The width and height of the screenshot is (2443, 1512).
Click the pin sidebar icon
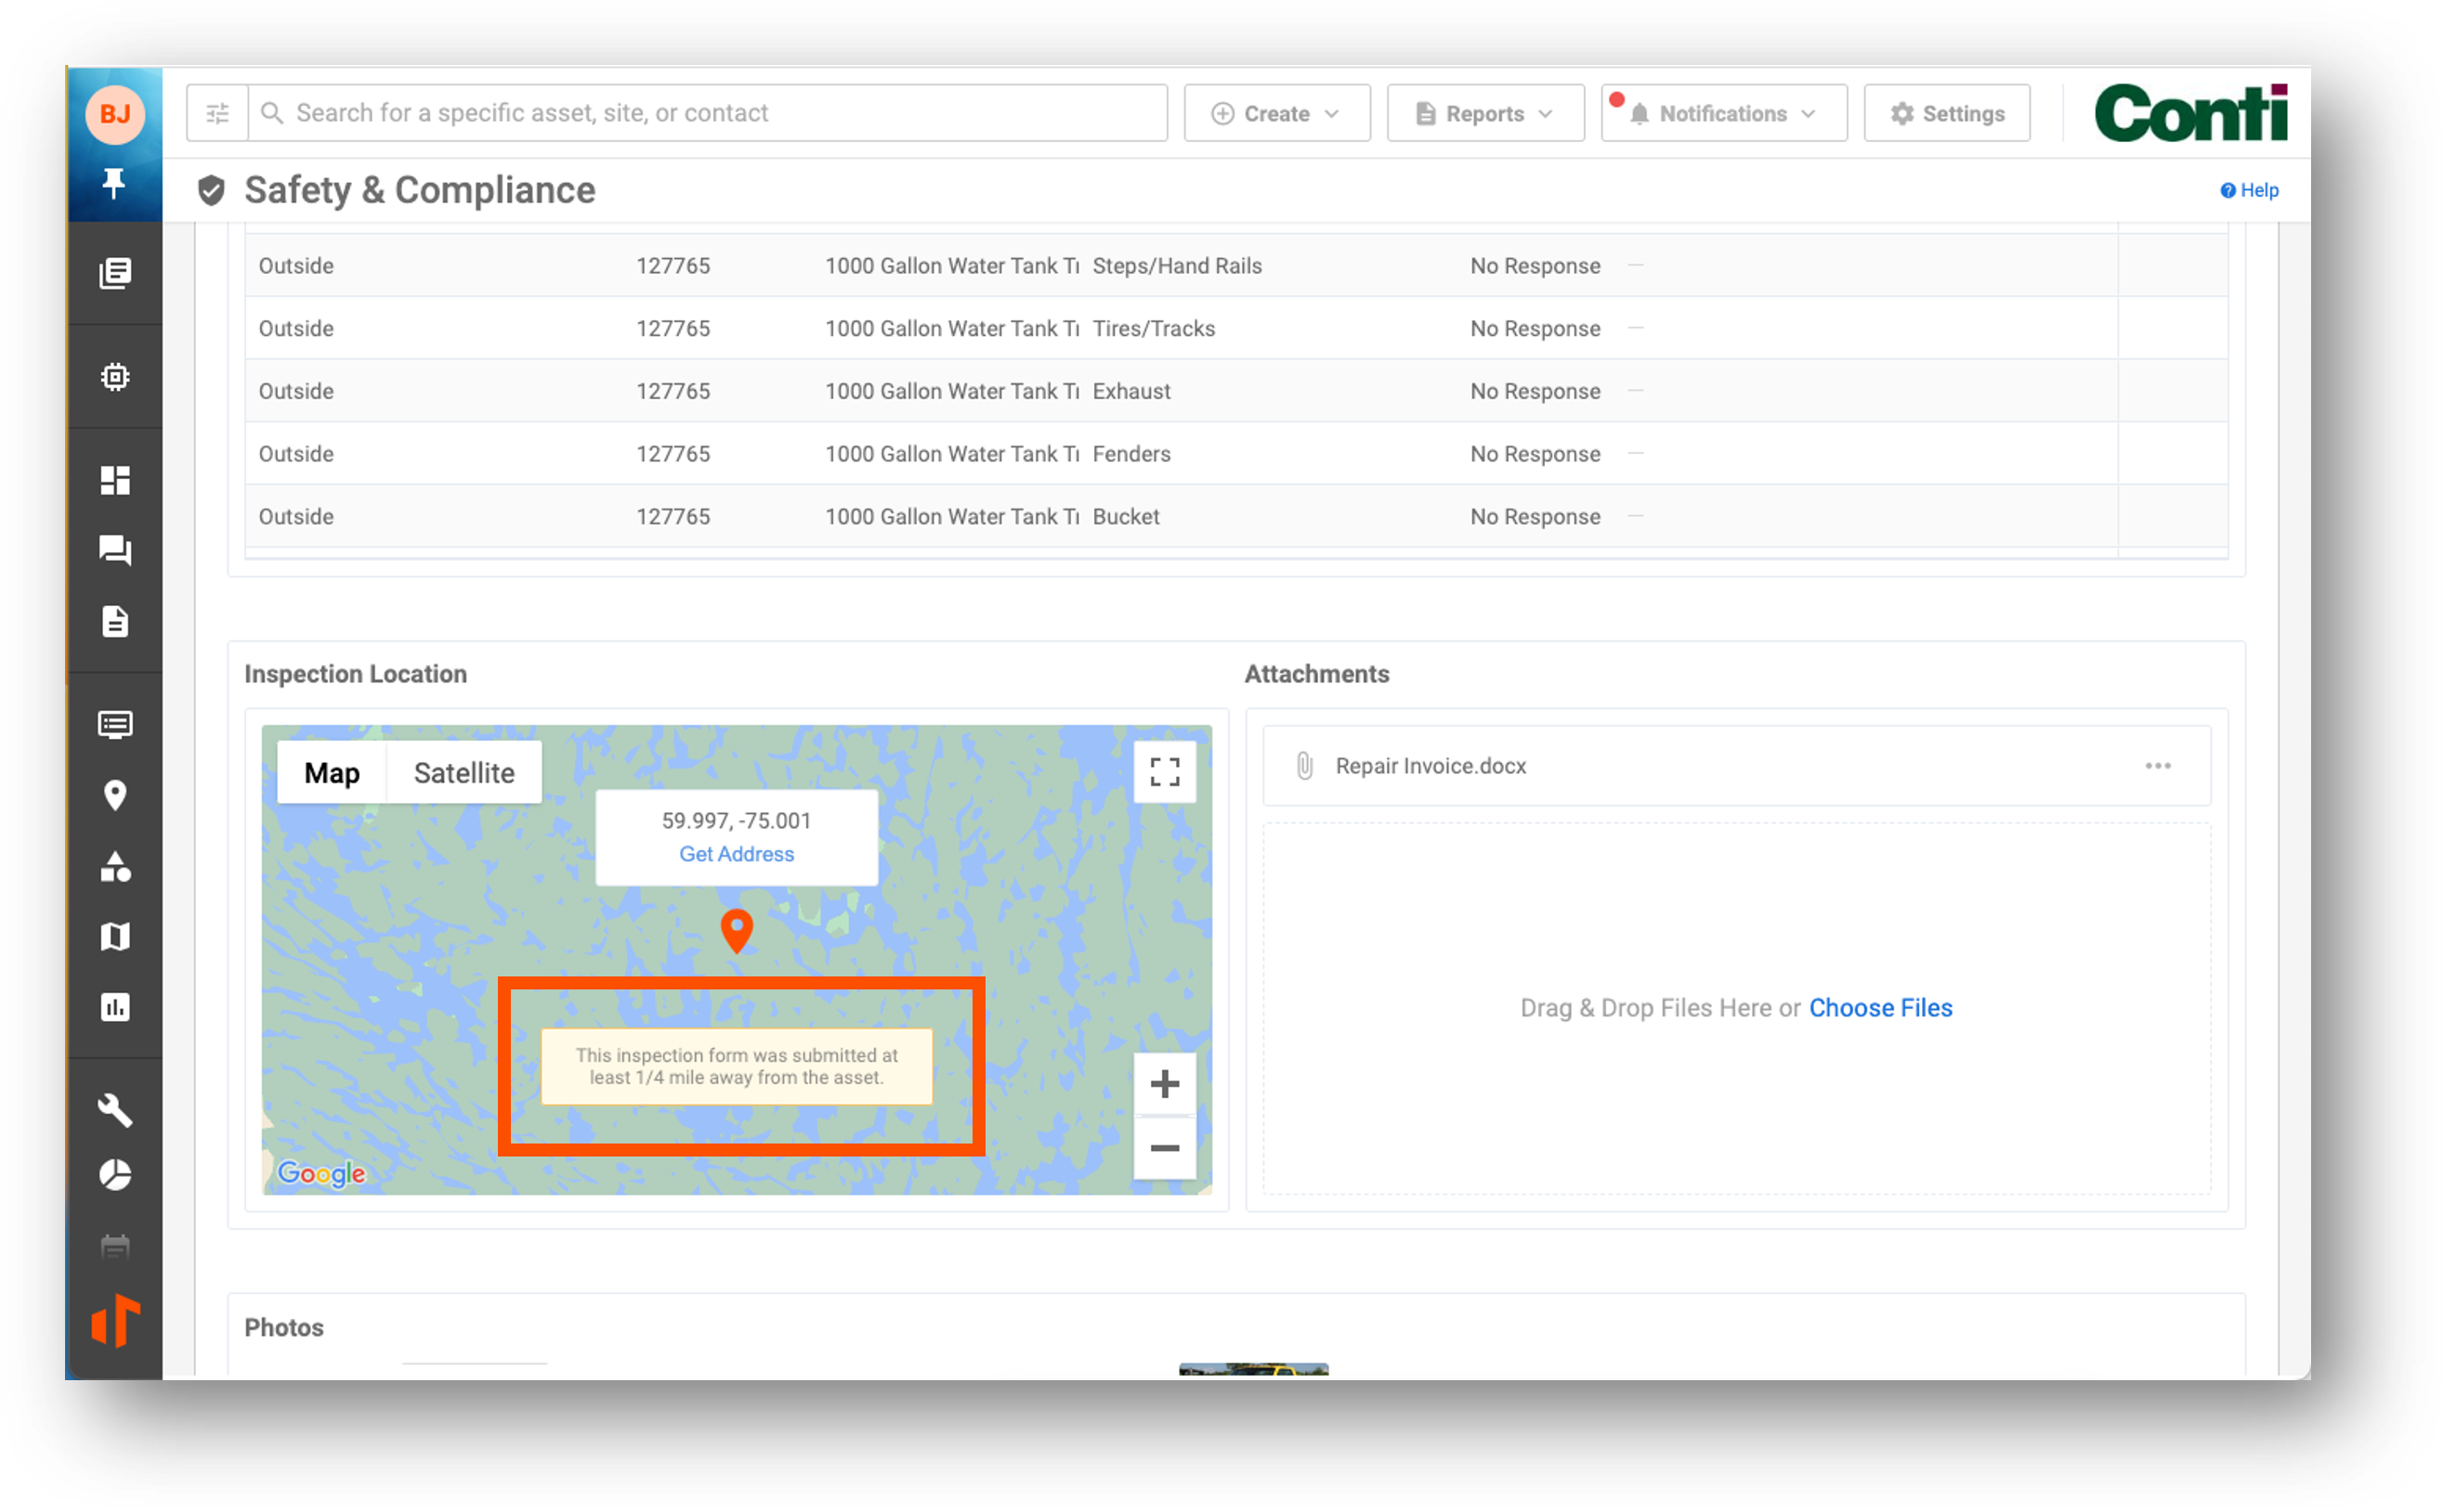pyautogui.click(x=115, y=183)
